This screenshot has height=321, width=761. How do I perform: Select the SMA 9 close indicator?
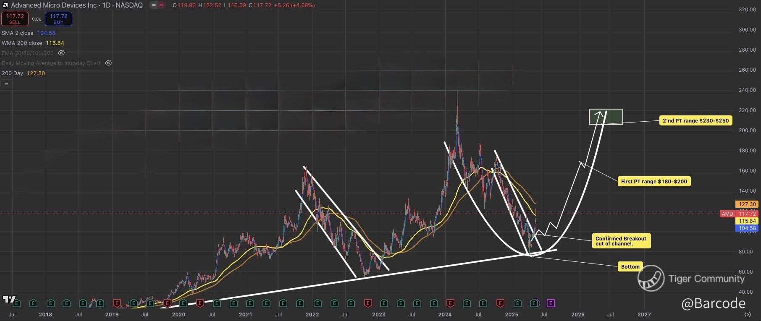coord(18,33)
